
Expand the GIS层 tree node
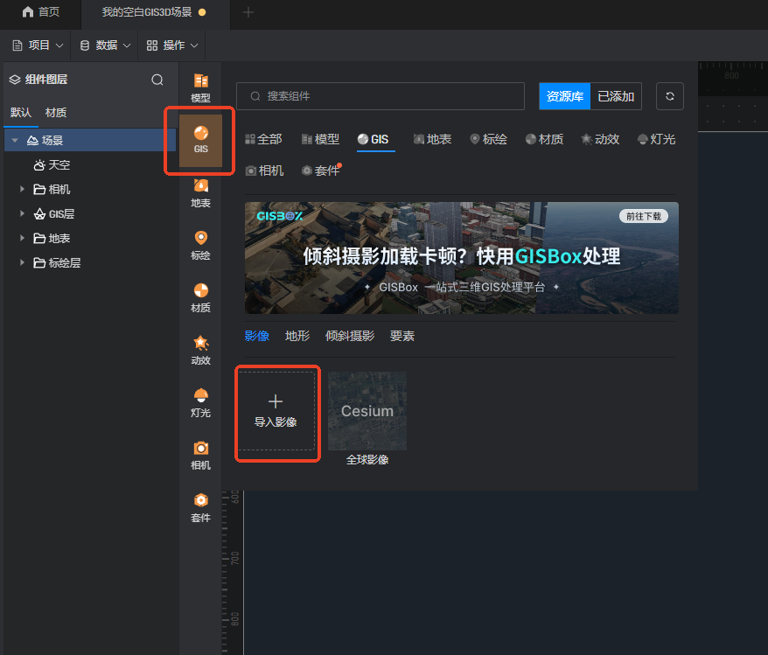(22, 213)
